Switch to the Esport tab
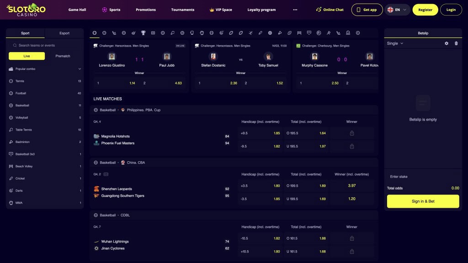468x263 pixels. point(64,33)
